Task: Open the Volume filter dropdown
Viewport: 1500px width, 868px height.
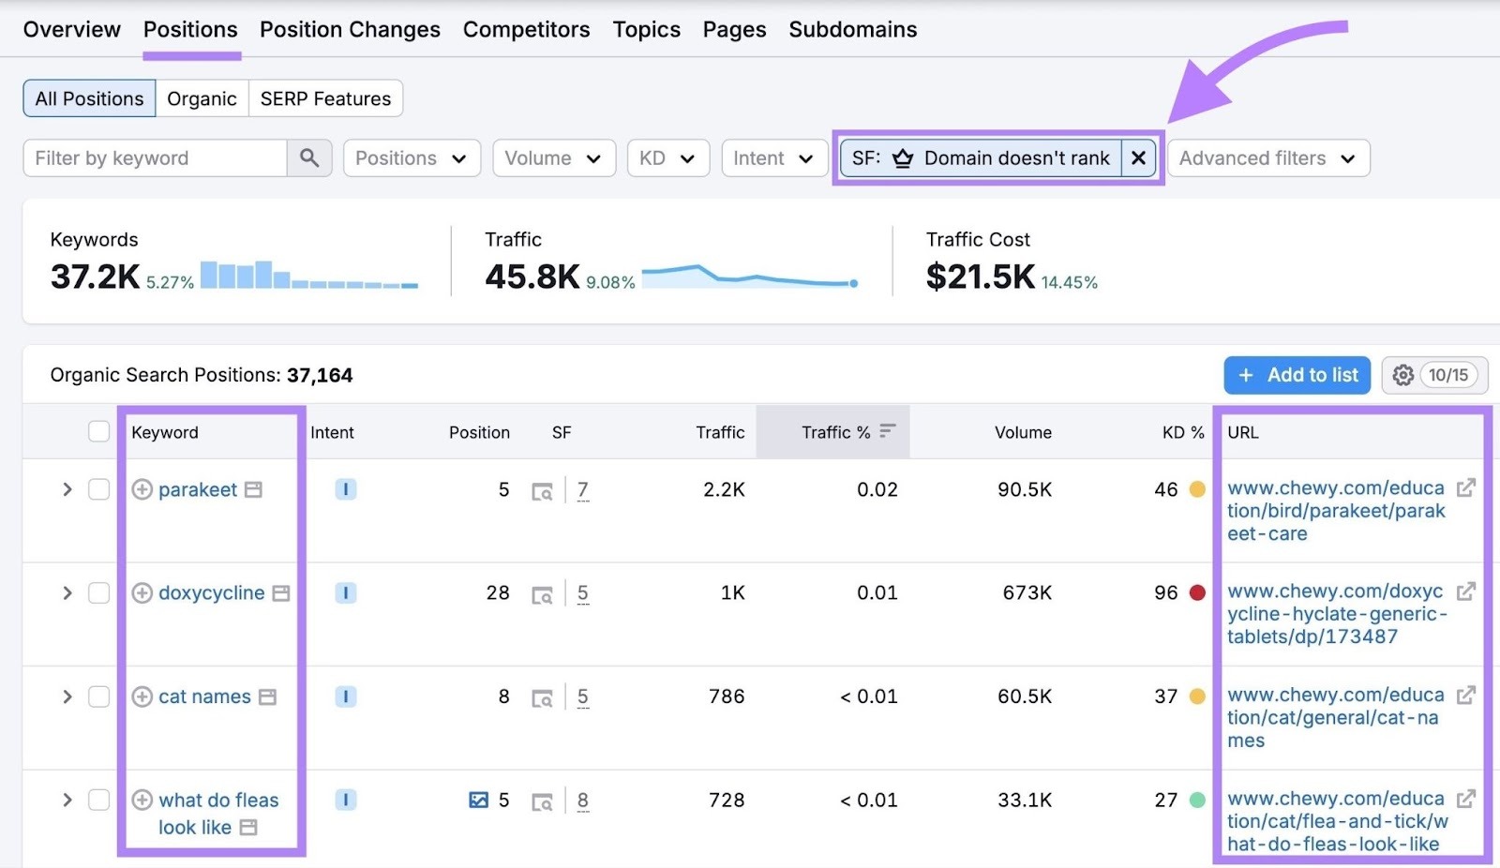Action: 553,157
